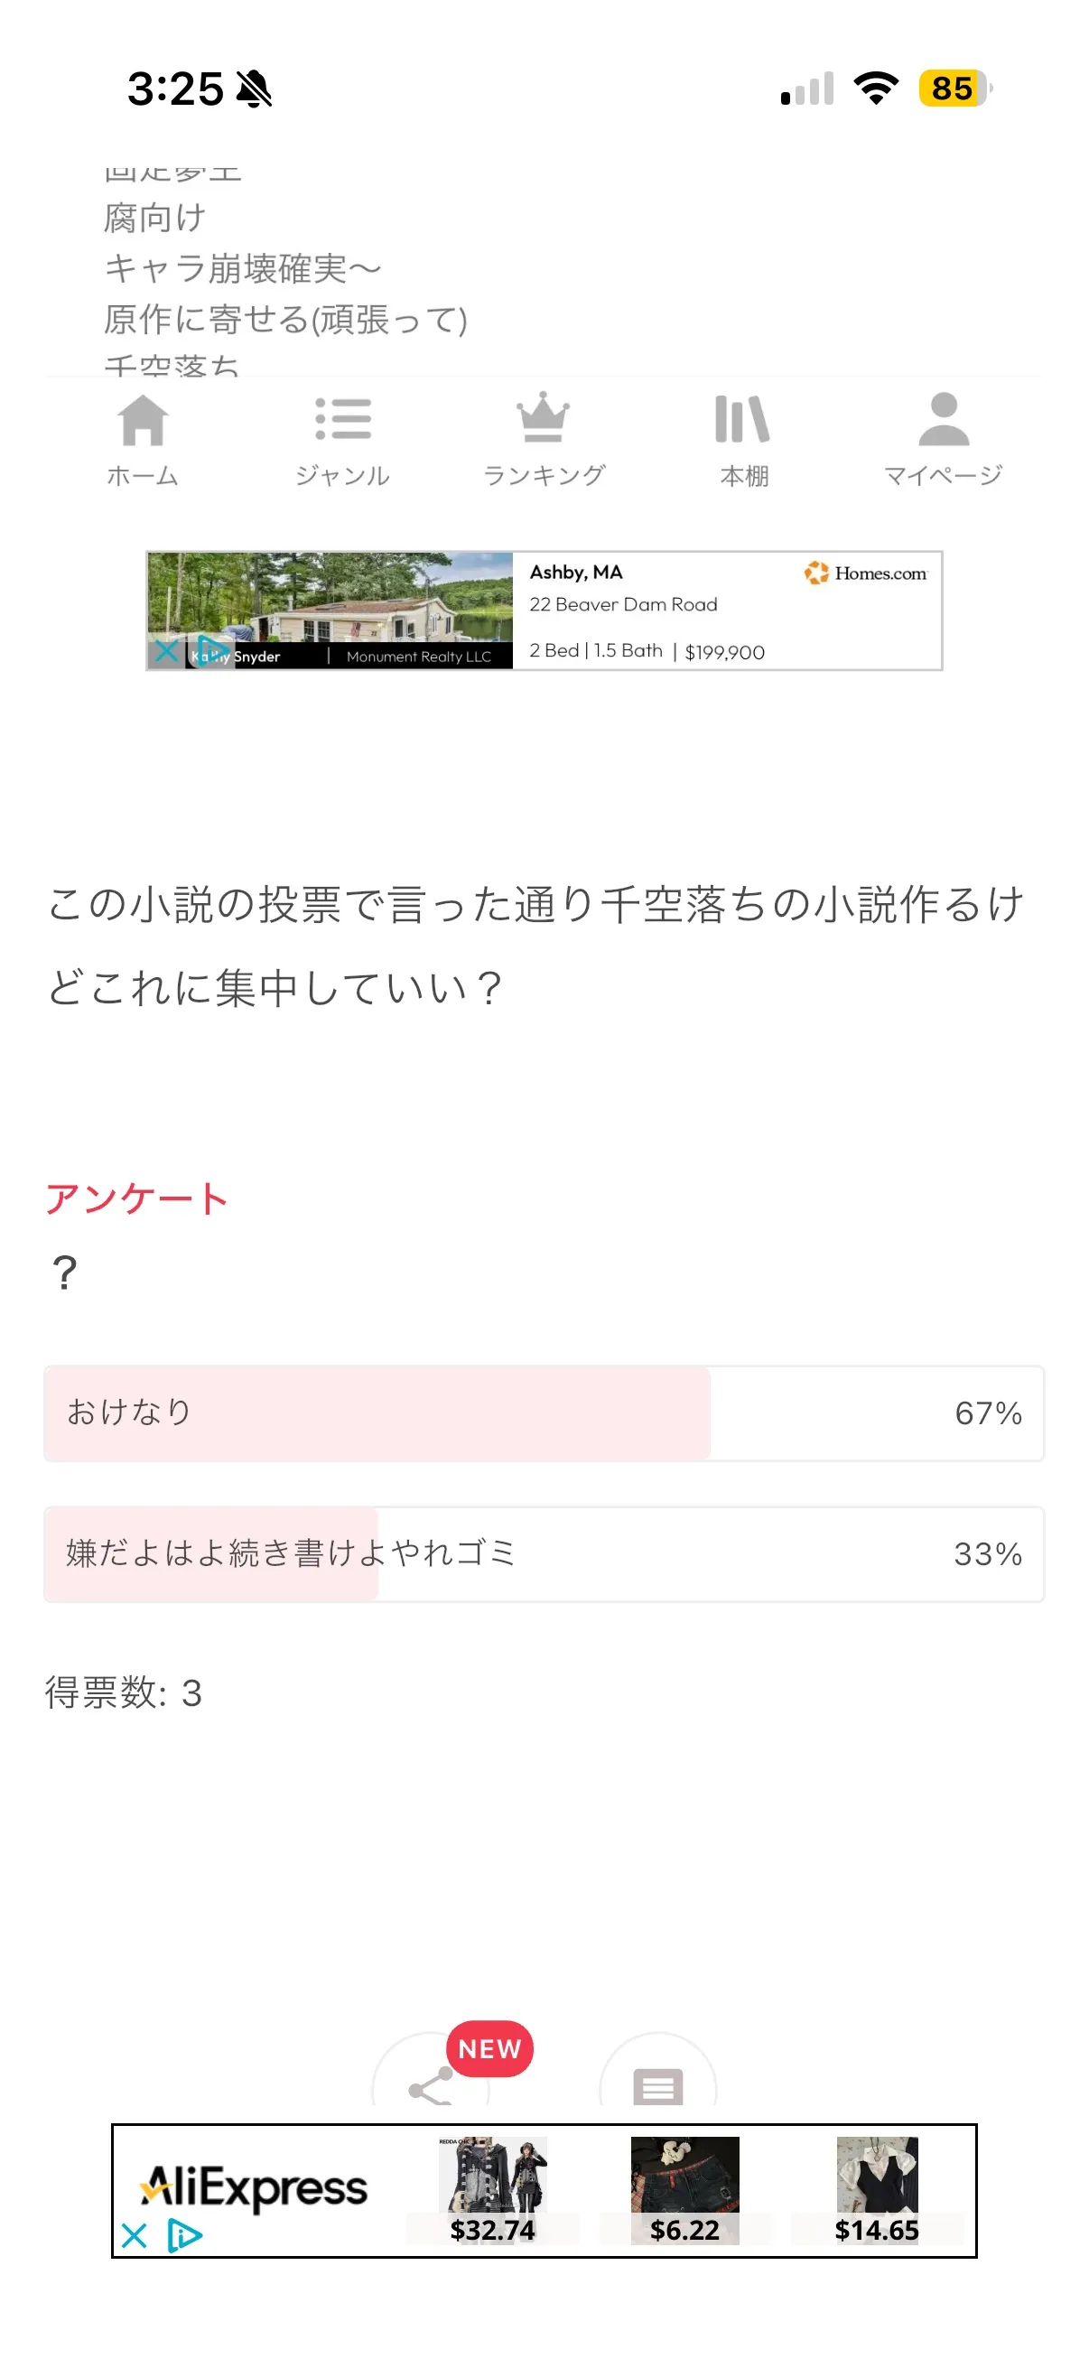Tap the Homes.com logo
Image resolution: width=1089 pixels, height=2368 pixels.
click(867, 573)
